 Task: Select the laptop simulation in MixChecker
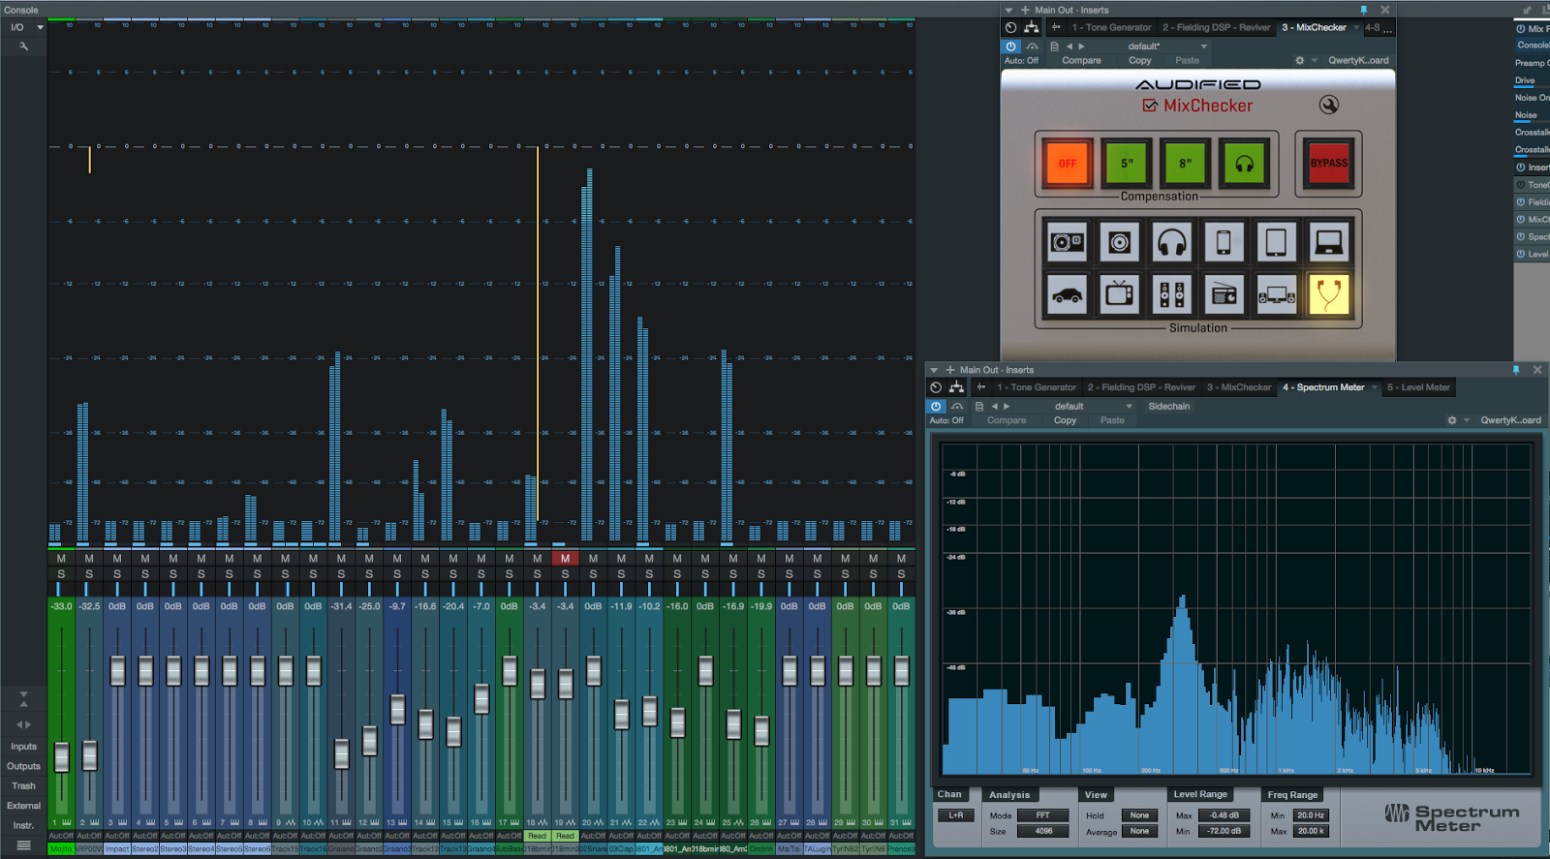point(1328,242)
